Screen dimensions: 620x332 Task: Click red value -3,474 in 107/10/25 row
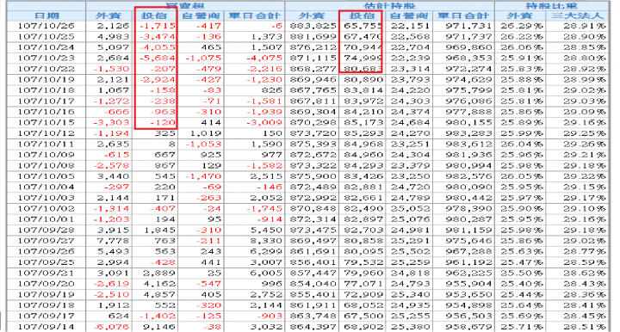[158, 36]
